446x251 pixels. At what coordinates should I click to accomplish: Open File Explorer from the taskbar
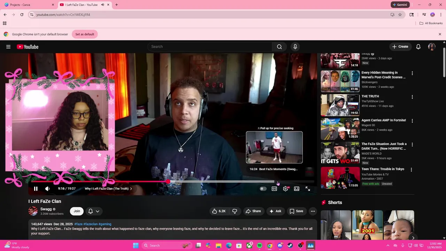click(218, 246)
